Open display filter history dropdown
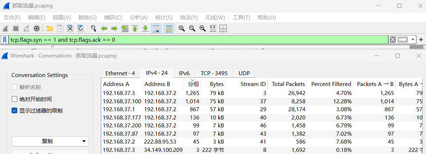The image size is (426, 154). point(413,40)
